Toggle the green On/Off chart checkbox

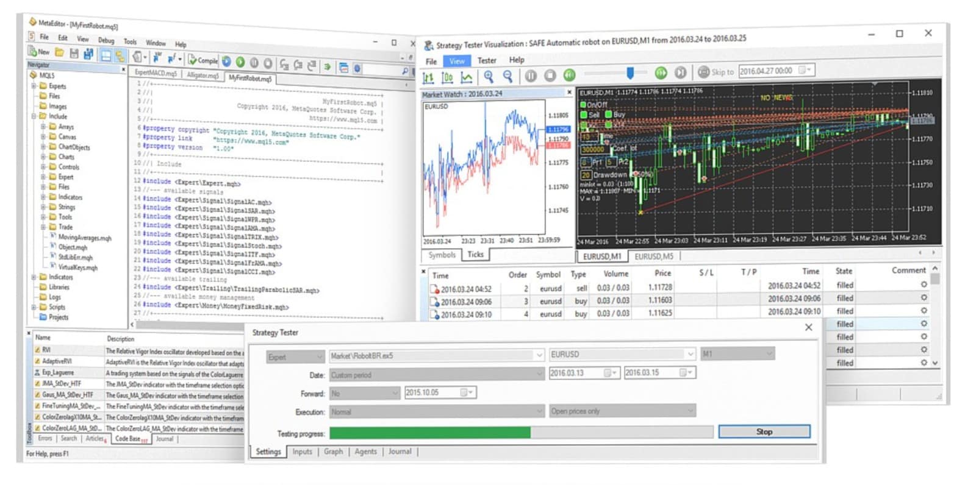[583, 105]
